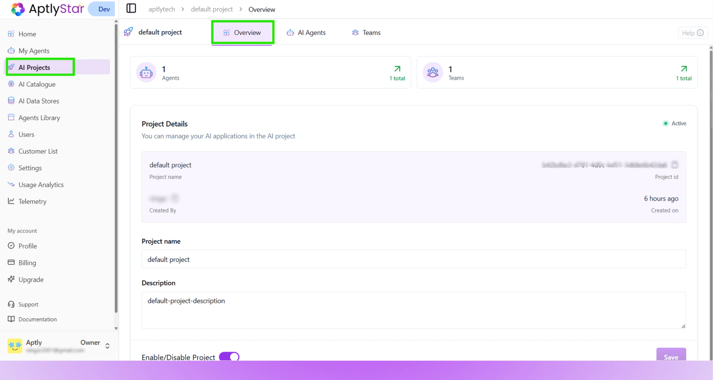Click the Documentation book icon
Screen dimensions: 713x380
pyautogui.click(x=11, y=319)
